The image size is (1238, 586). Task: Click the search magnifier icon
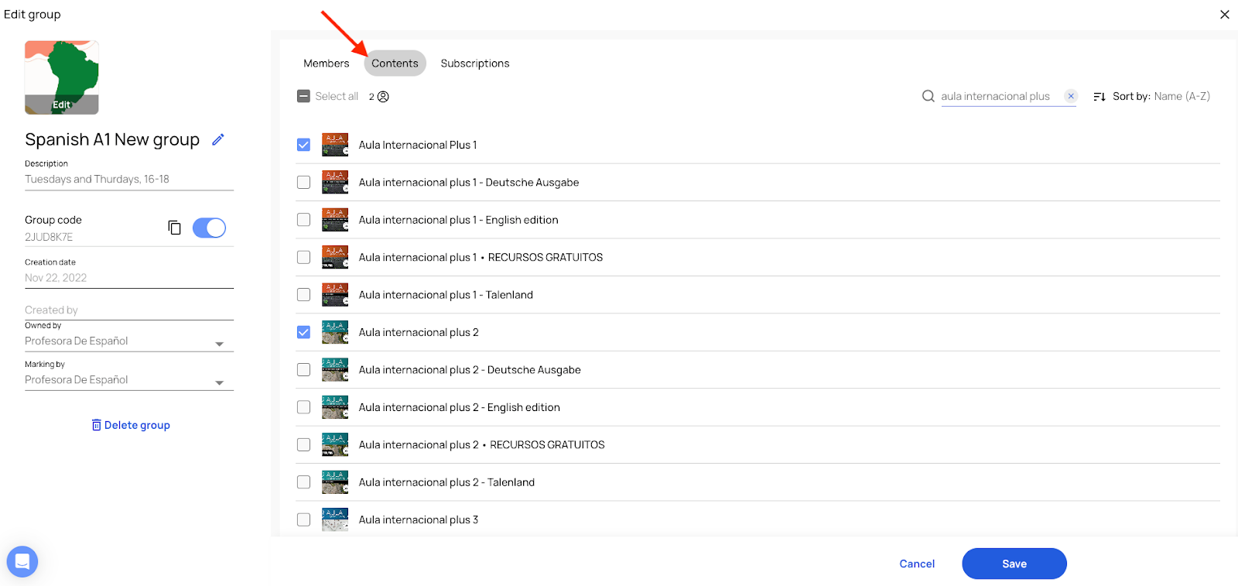tap(928, 96)
